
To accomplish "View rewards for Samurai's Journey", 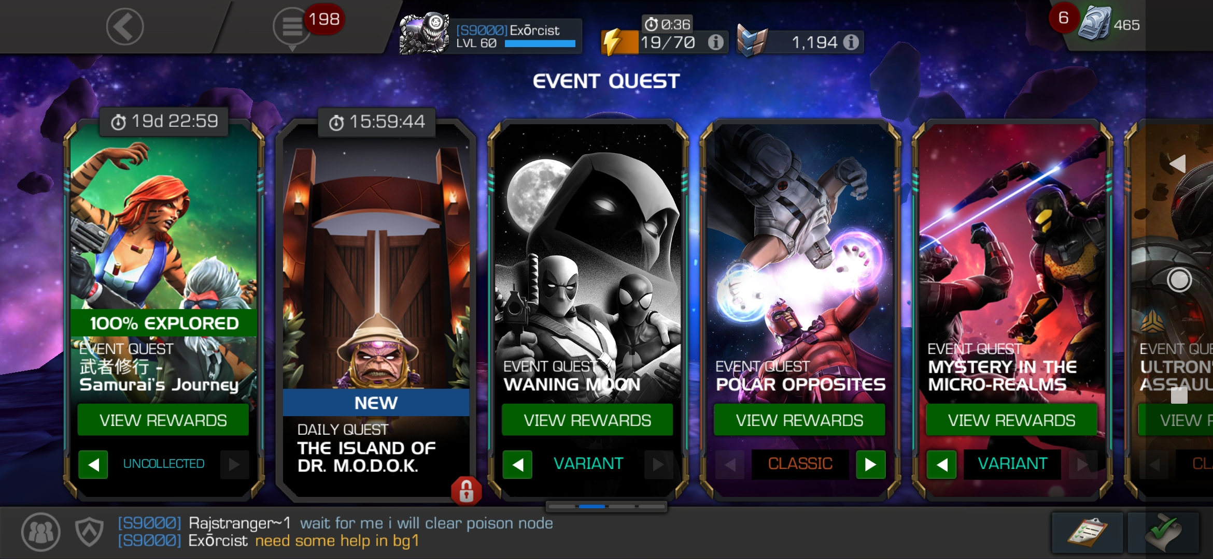I will (163, 420).
